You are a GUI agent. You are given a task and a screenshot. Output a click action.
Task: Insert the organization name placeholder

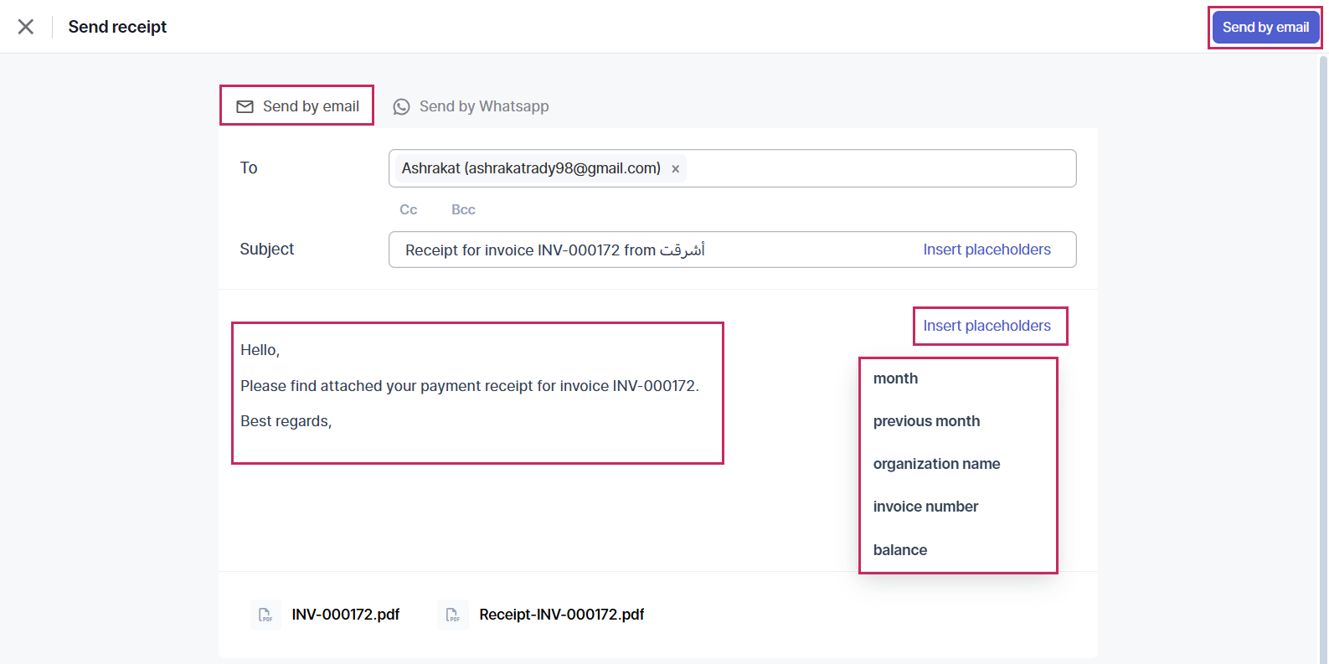(936, 464)
